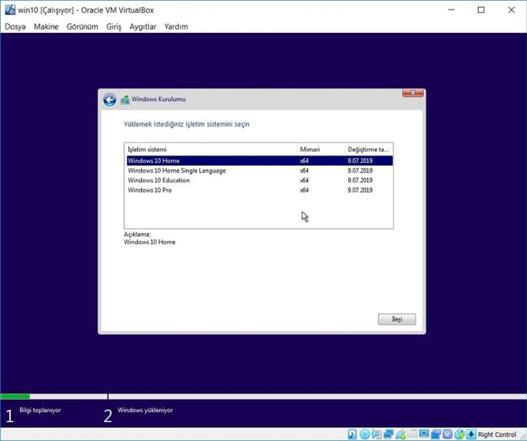Open the network adapters status icon
This screenshot has width=527, height=441.
(387, 434)
